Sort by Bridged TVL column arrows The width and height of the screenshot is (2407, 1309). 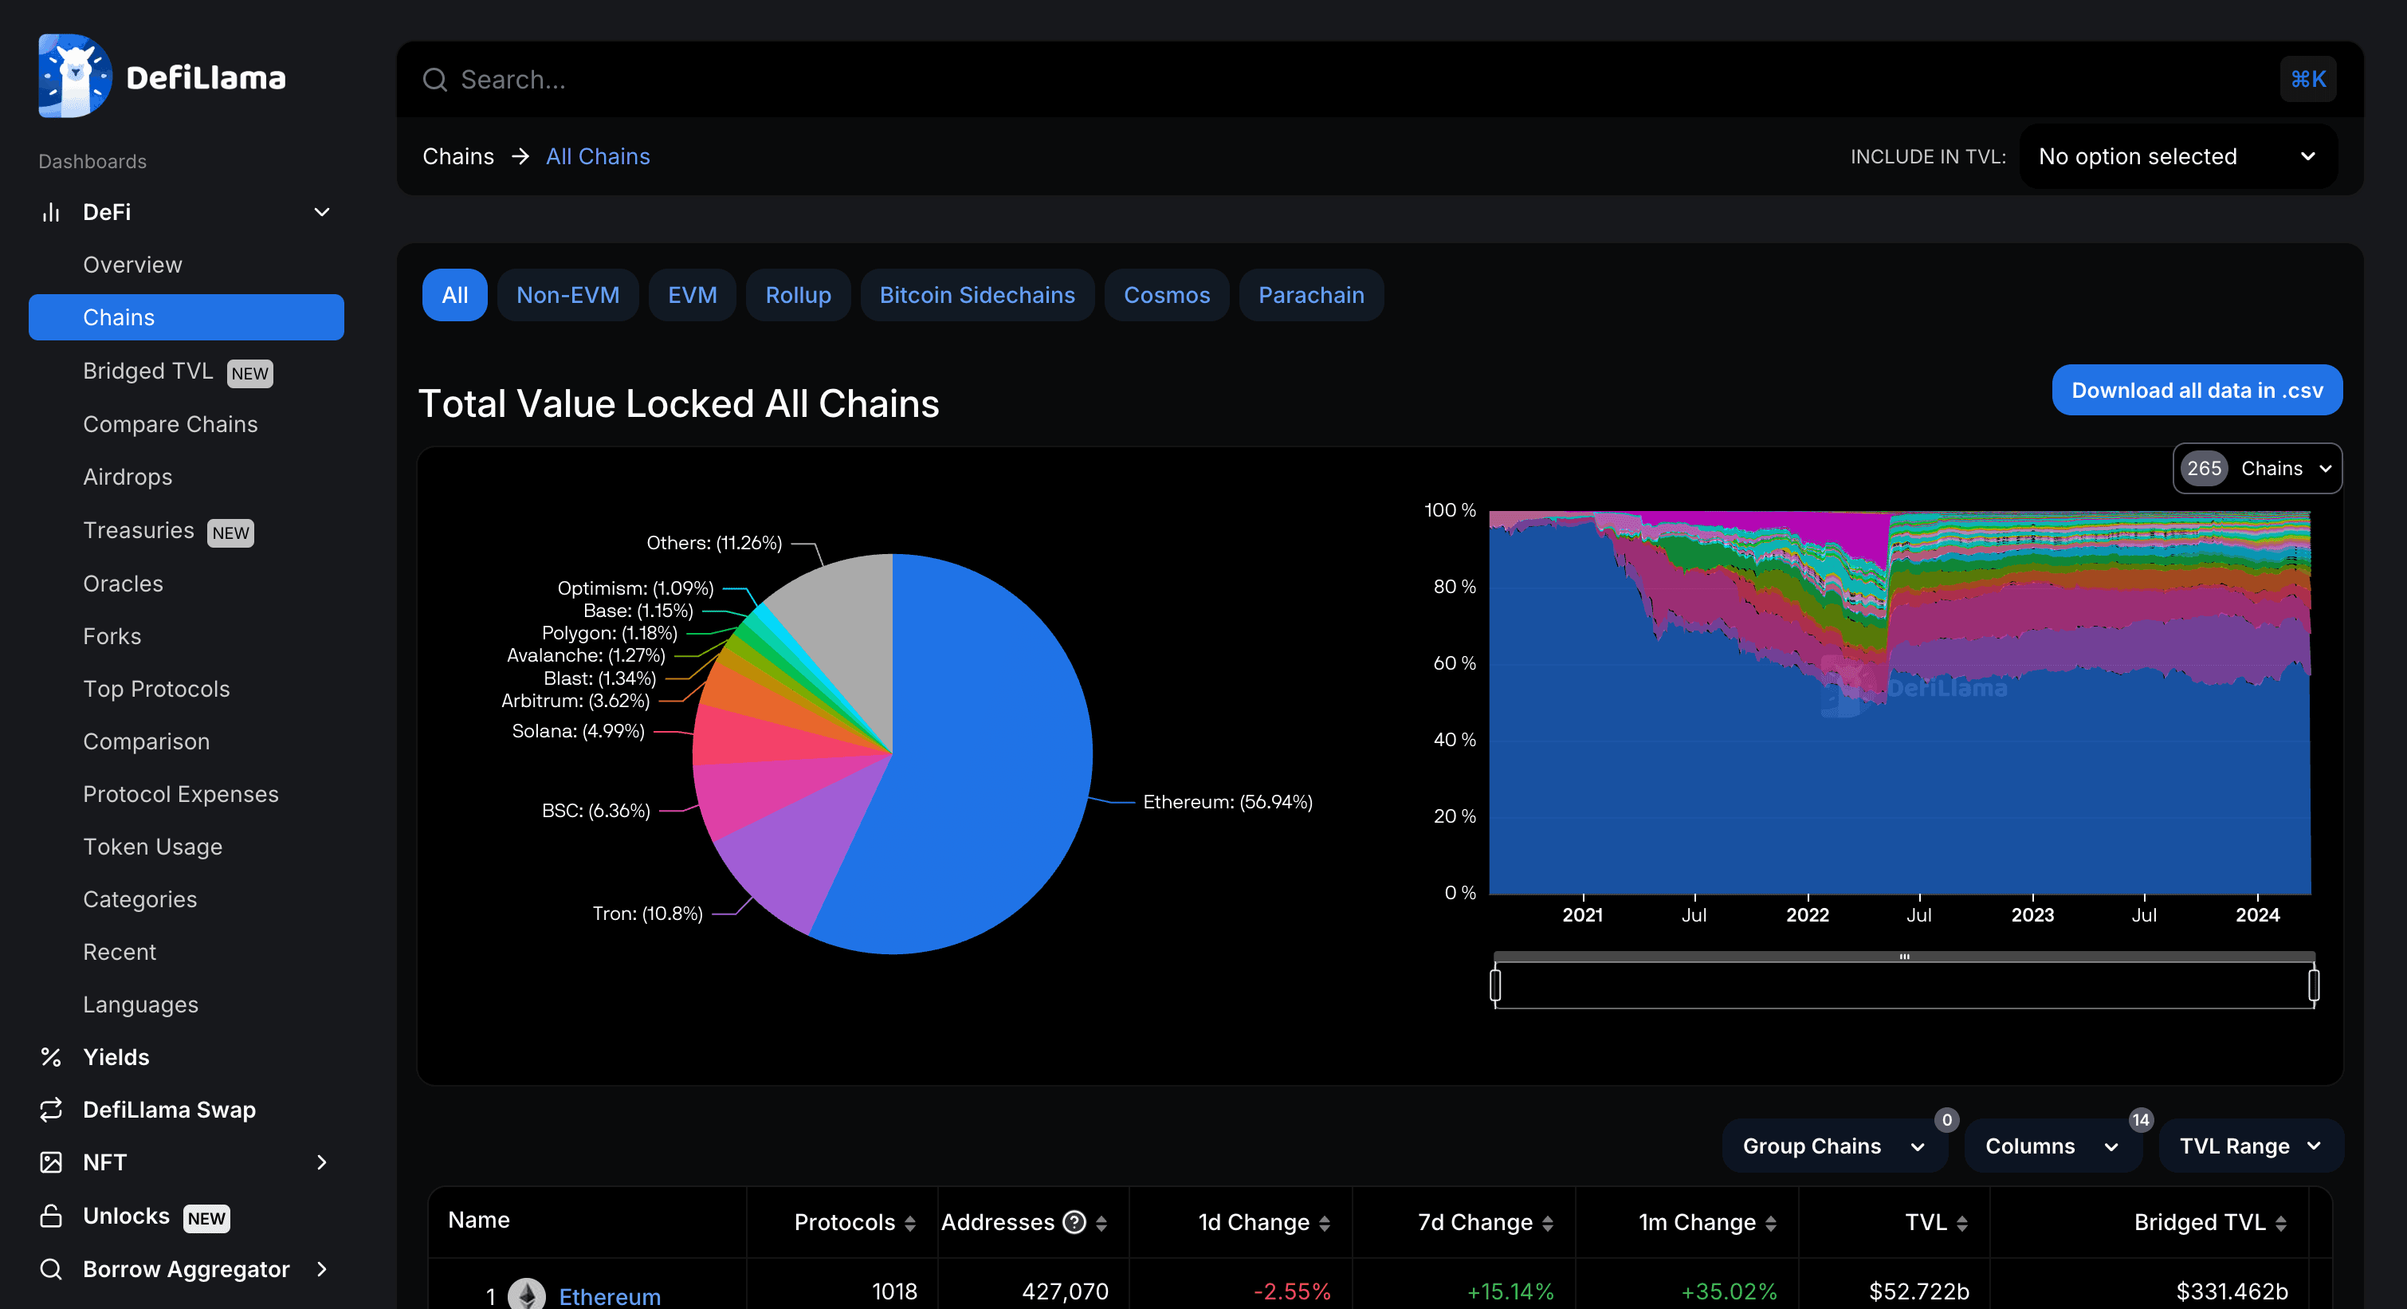pyautogui.click(x=2281, y=1223)
